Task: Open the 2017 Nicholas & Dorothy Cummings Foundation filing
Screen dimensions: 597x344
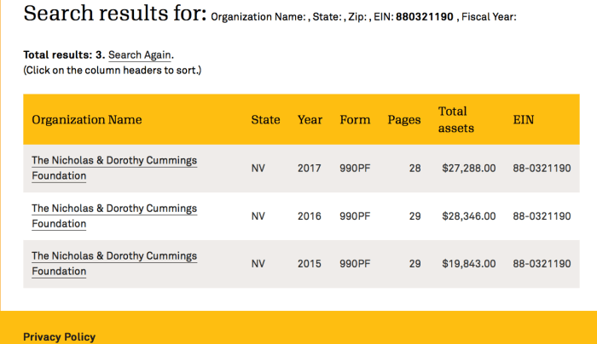Action: 113,168
